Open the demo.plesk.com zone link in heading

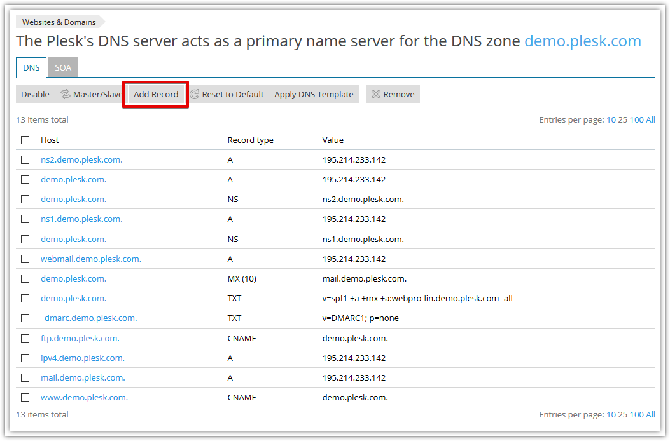click(582, 41)
